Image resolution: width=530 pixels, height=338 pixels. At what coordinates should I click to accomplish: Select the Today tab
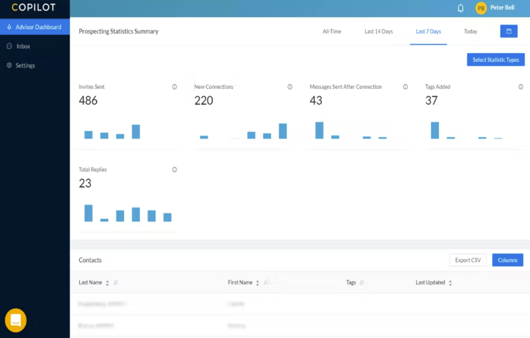point(471,31)
